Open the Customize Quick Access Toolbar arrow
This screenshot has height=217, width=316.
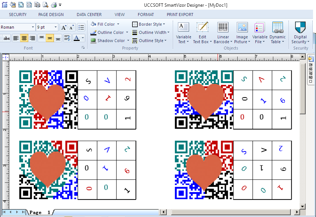[x=60, y=5]
